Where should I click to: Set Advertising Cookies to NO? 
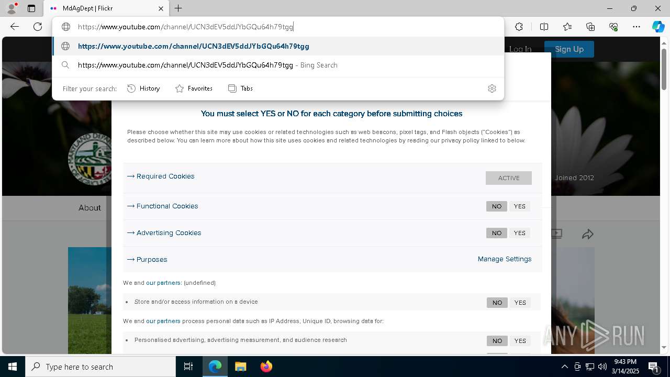click(x=497, y=233)
